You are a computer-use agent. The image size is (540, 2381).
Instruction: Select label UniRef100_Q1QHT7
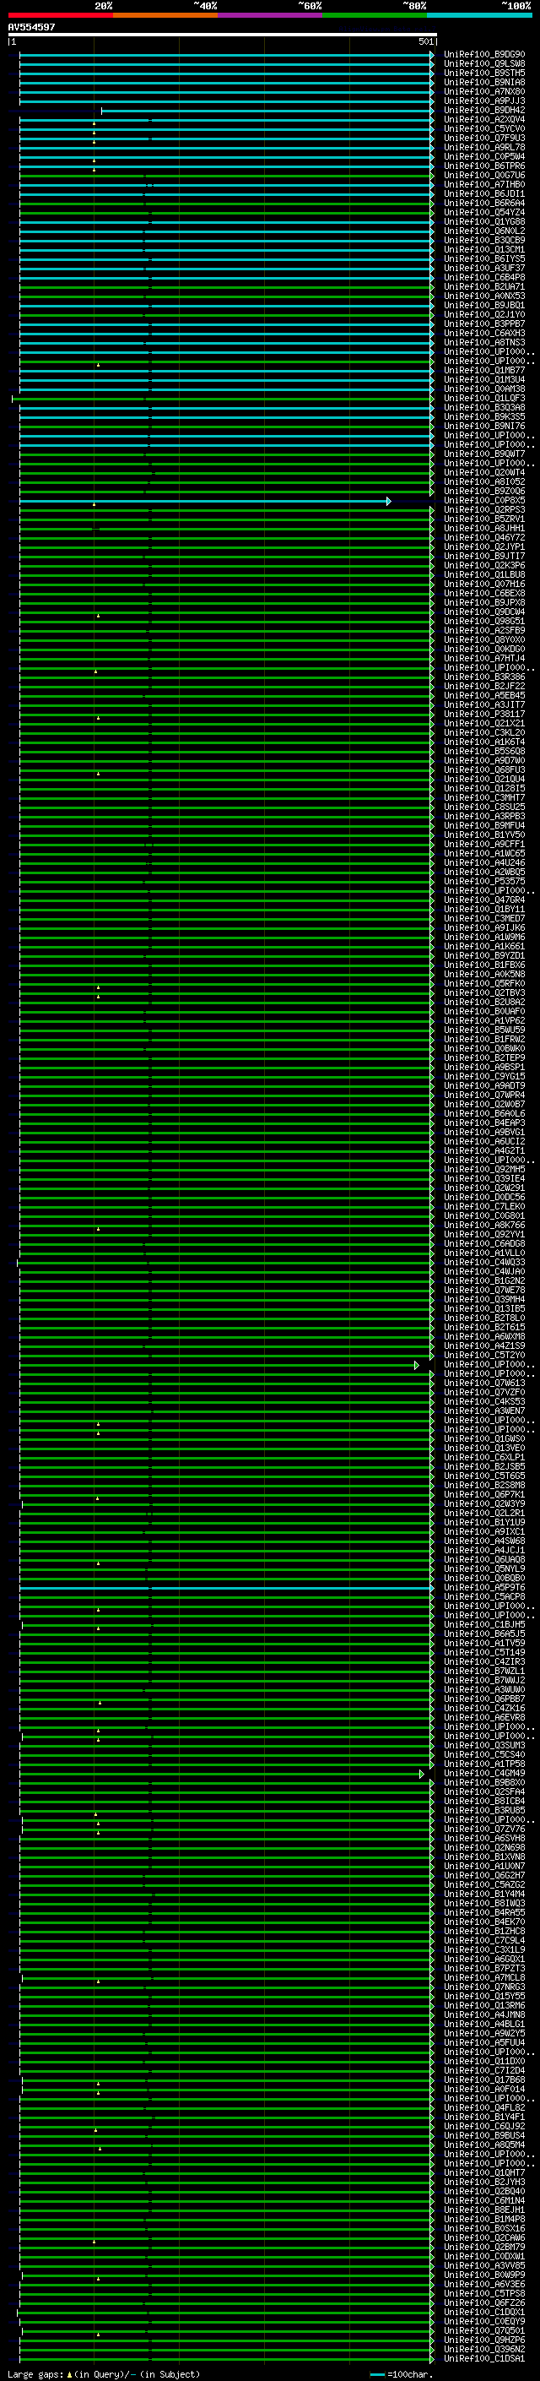484,2173
